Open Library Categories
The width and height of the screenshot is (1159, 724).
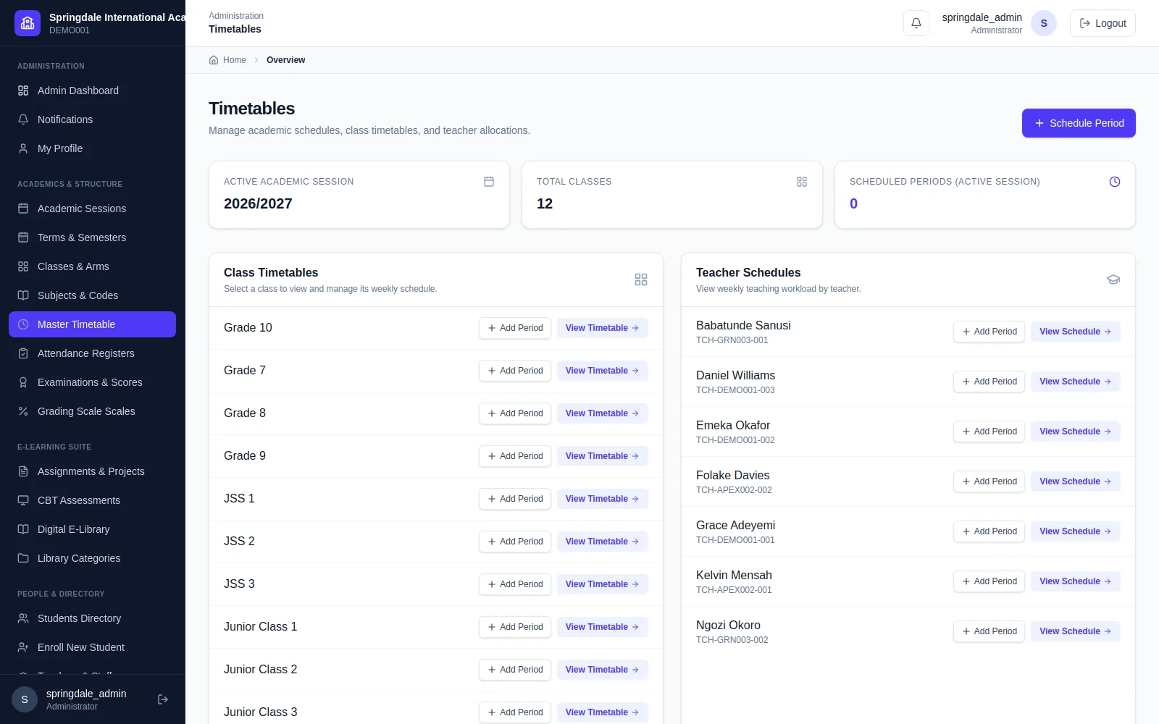92,558
